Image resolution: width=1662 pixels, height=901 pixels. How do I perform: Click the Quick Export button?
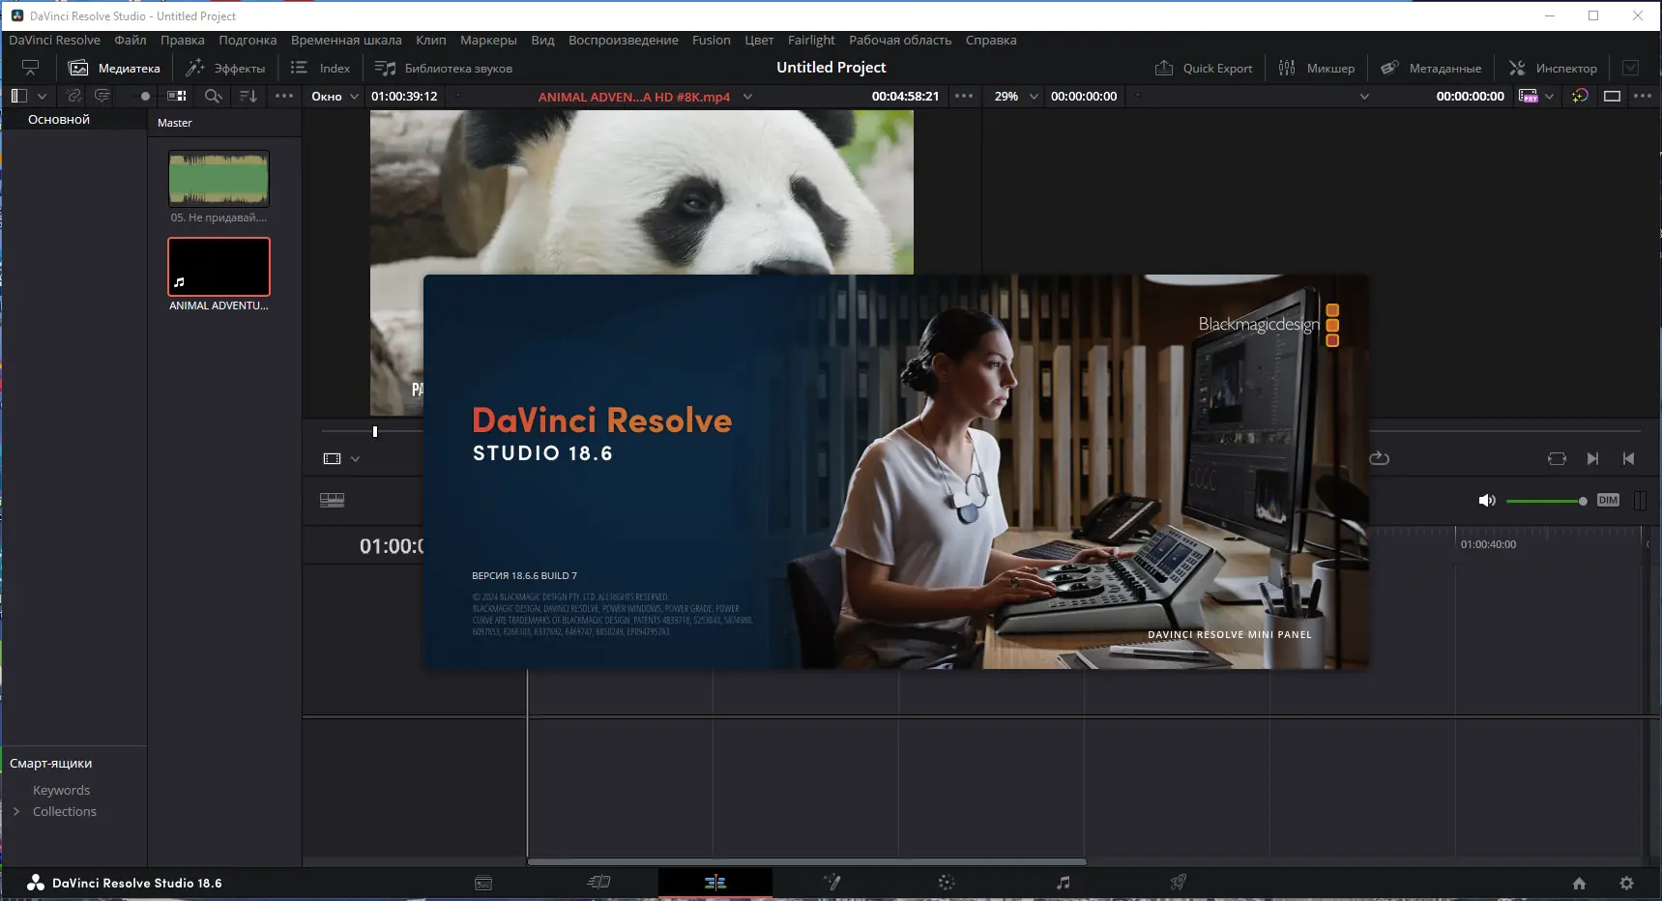[1204, 69]
